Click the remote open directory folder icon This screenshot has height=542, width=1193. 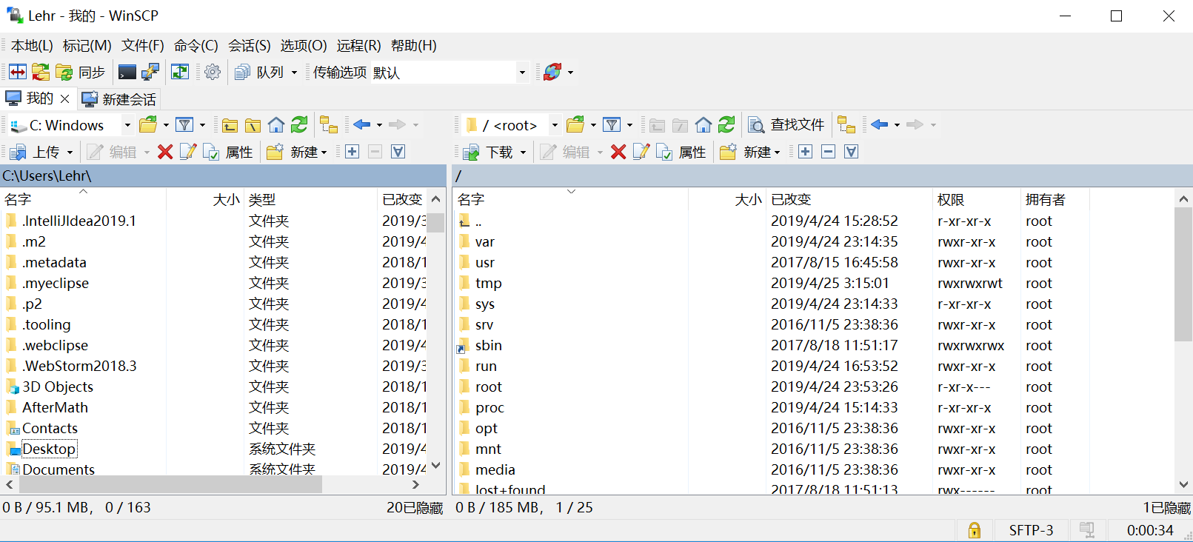pyautogui.click(x=575, y=124)
